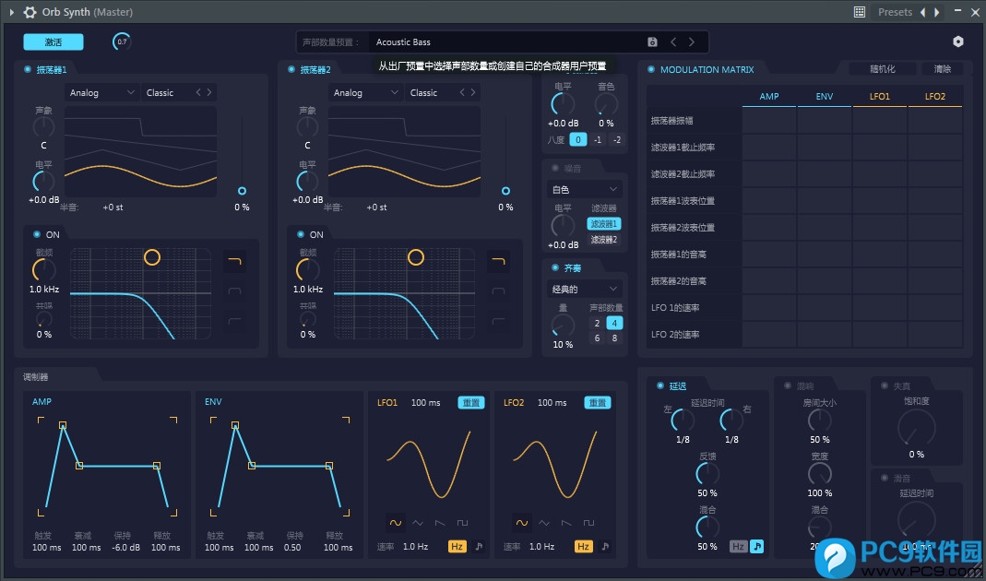Choose triangle waveform for LFO2
Screen dimensions: 986x581
544,523
